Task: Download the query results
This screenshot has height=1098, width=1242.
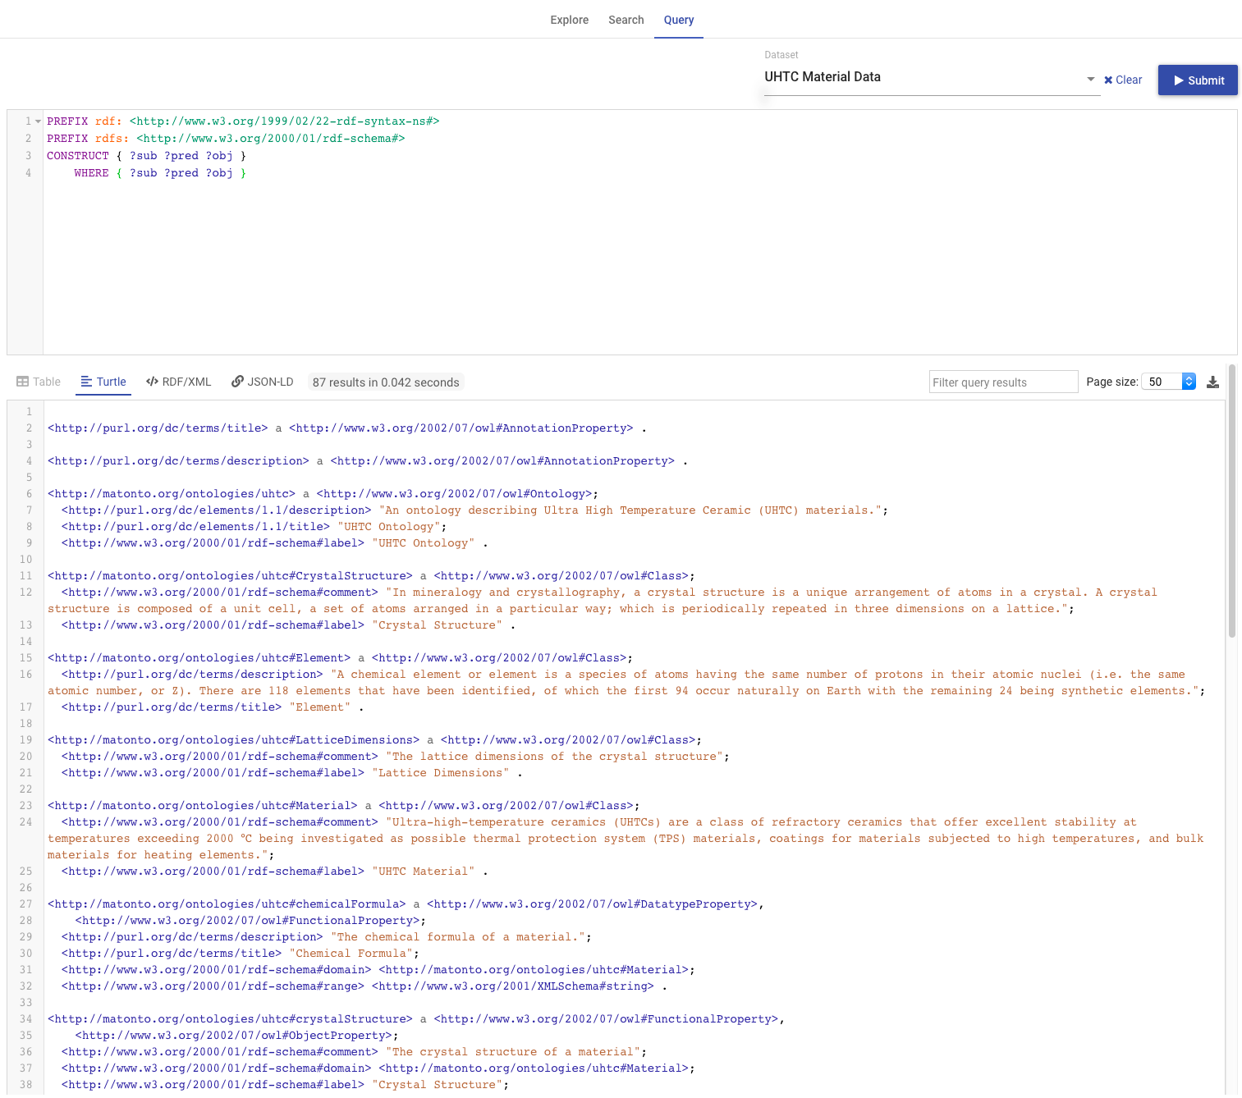Action: point(1212,381)
